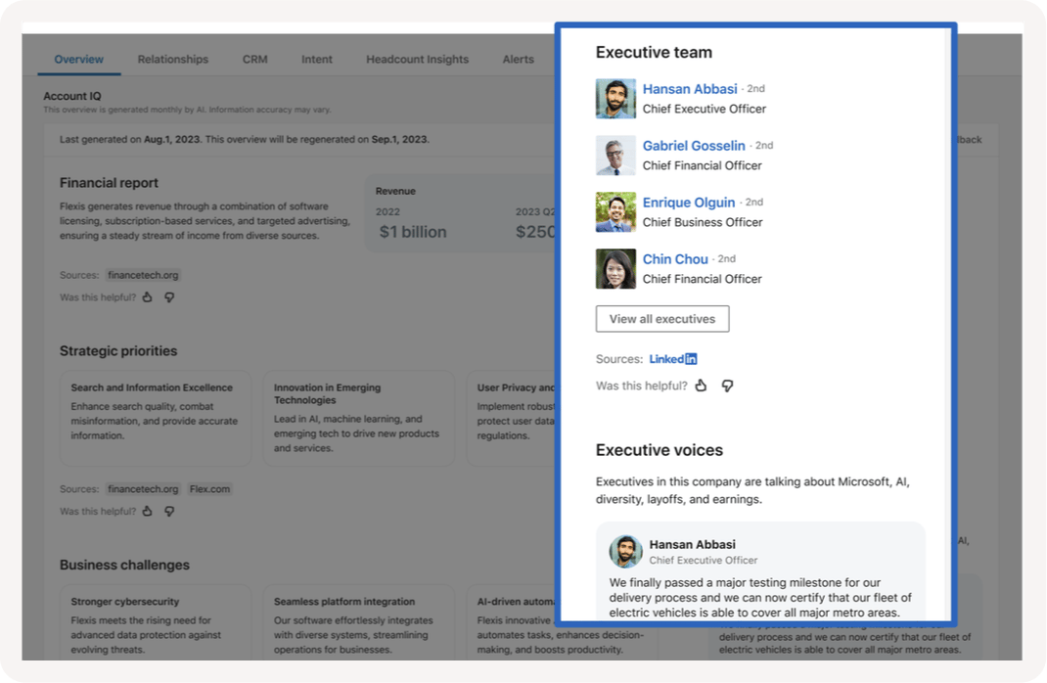The image size is (1047, 683).
Task: Click Chin Chou's profile photo
Action: pyautogui.click(x=615, y=269)
